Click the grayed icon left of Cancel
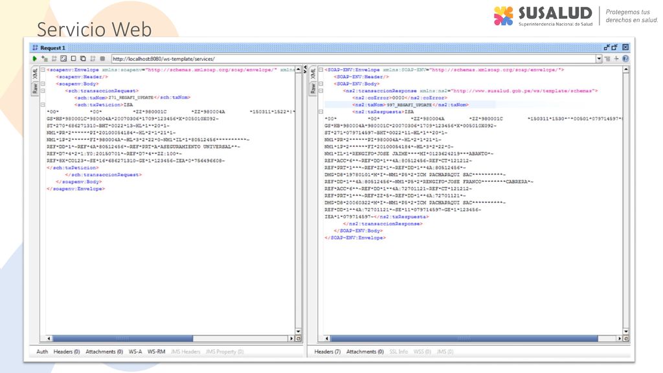 tap(93, 59)
